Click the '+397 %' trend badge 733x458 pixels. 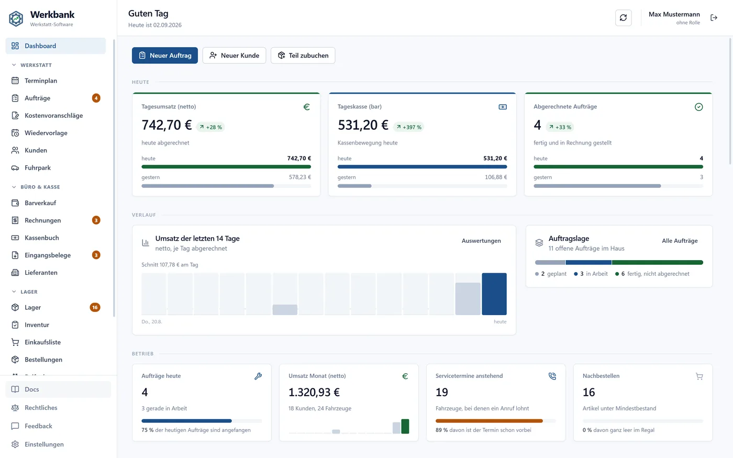coord(408,127)
